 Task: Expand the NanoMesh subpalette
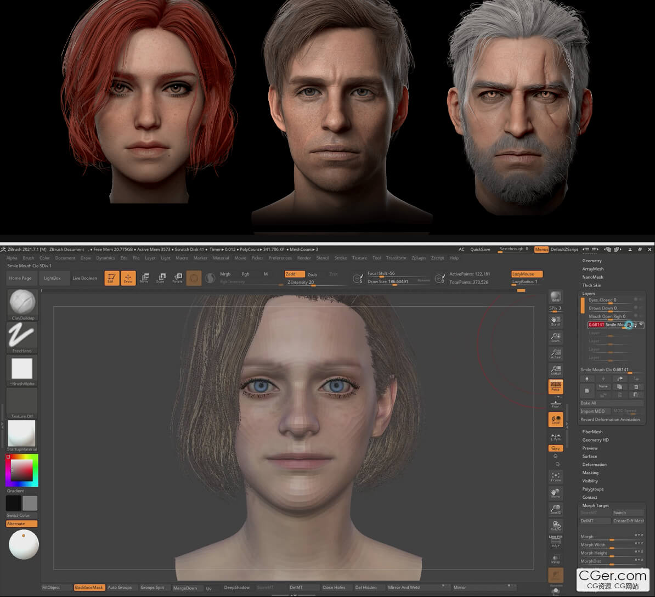click(593, 277)
